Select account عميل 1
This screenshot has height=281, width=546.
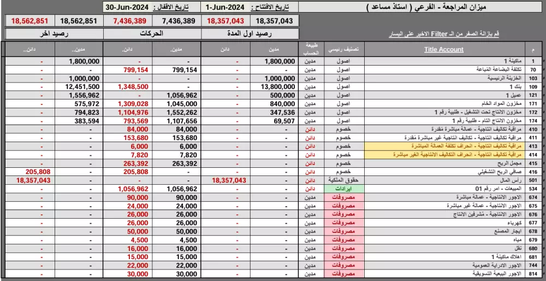click(443, 95)
